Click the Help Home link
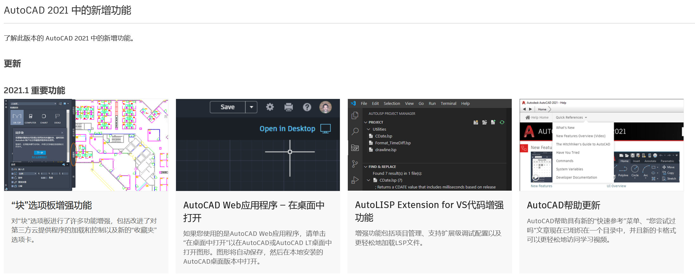 (x=540, y=117)
